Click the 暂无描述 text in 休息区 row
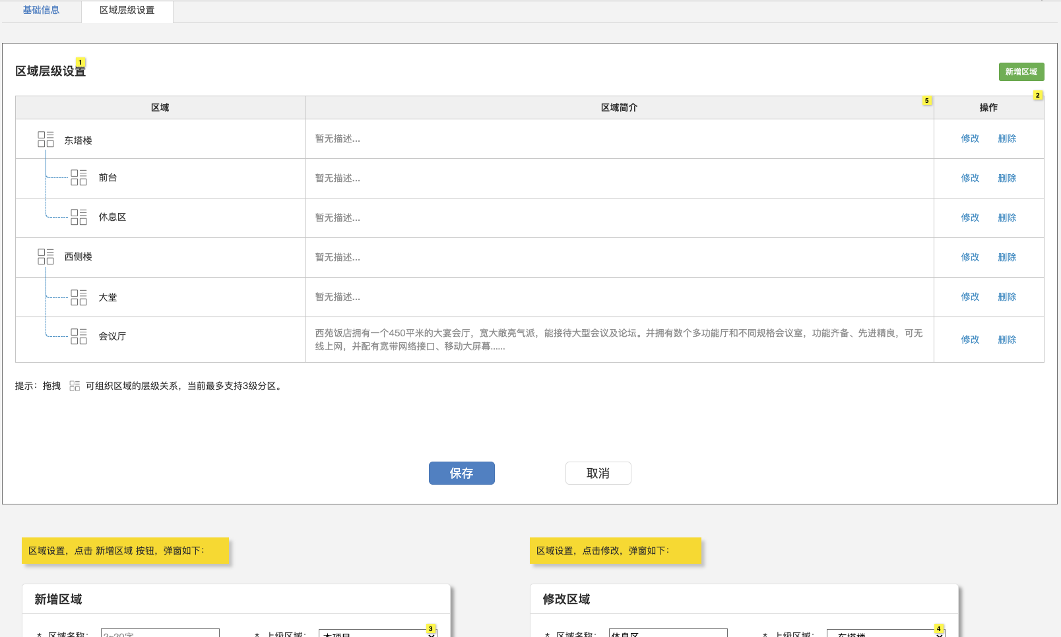The image size is (1061, 637). [338, 218]
